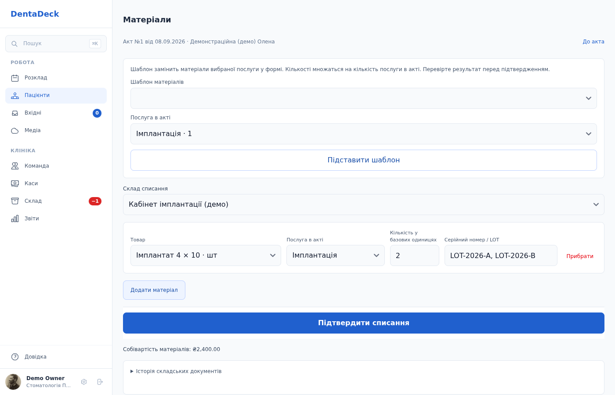Click the Пацієнти people icon
This screenshot has width=615, height=395.
point(15,96)
